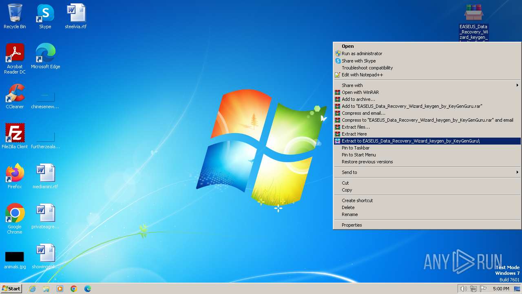Click the Start button

[11, 289]
